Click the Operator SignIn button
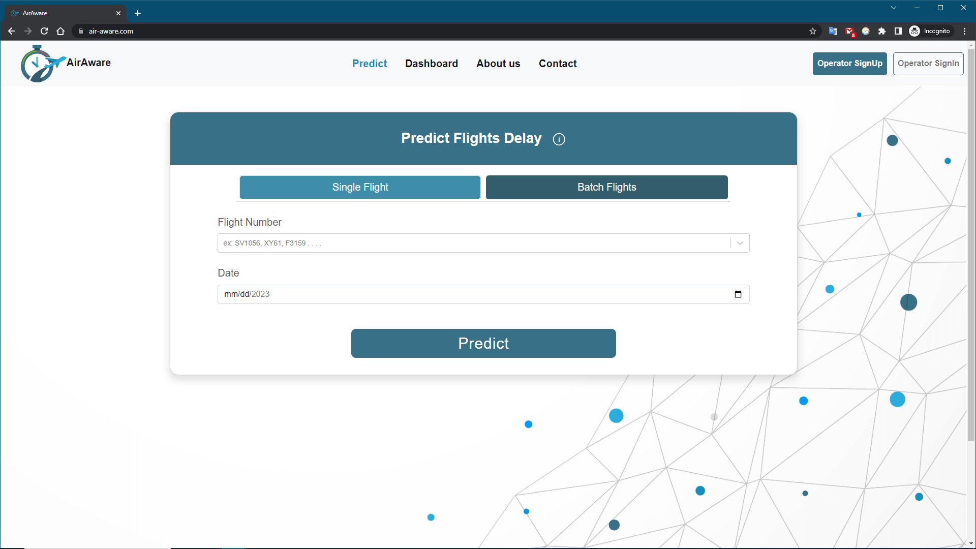 928,64
